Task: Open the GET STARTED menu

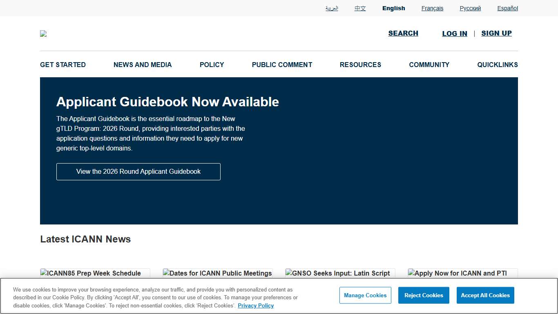Action: click(62, 65)
